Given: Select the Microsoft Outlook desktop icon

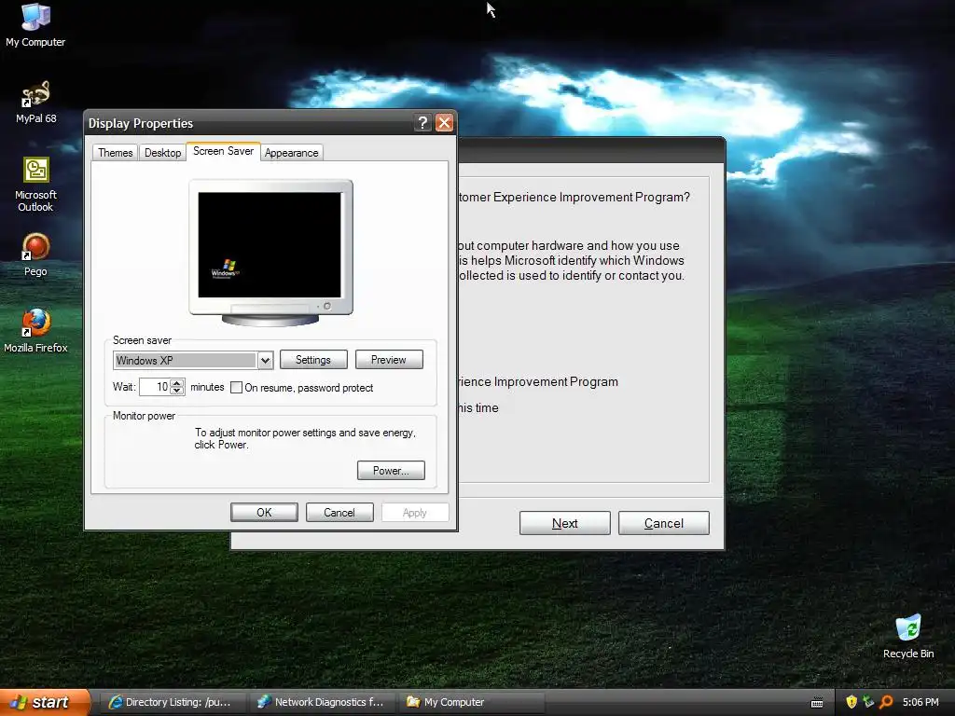Looking at the screenshot, I should (35, 185).
